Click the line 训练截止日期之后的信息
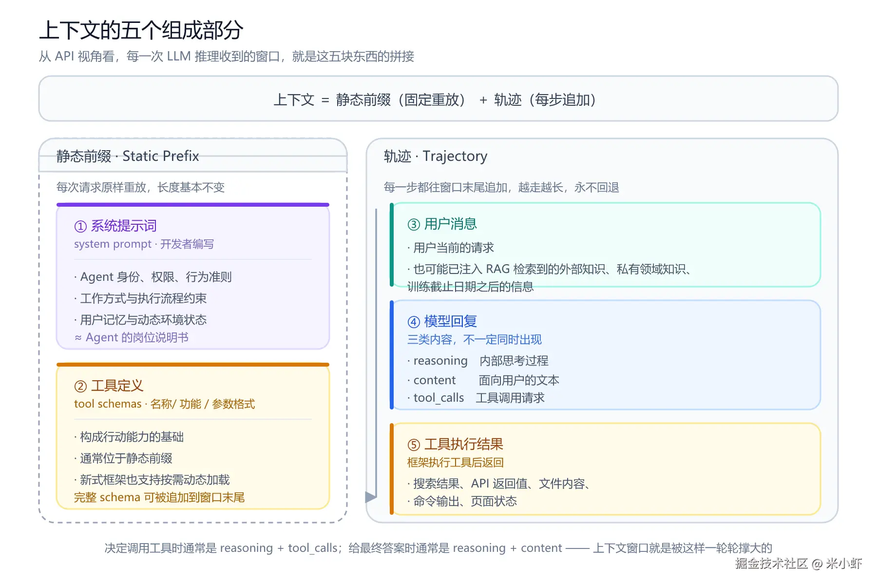 pyautogui.click(x=470, y=287)
